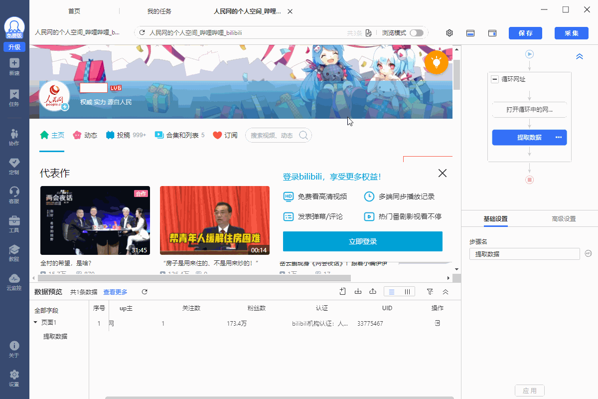
Task: Click the 保存 save button
Action: point(525,33)
